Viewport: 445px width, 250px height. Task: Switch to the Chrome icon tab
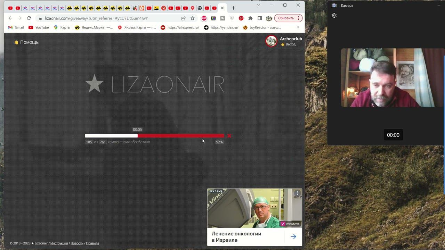pos(200,8)
